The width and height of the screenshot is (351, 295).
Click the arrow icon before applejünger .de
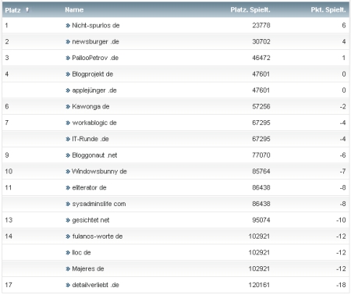click(68, 91)
